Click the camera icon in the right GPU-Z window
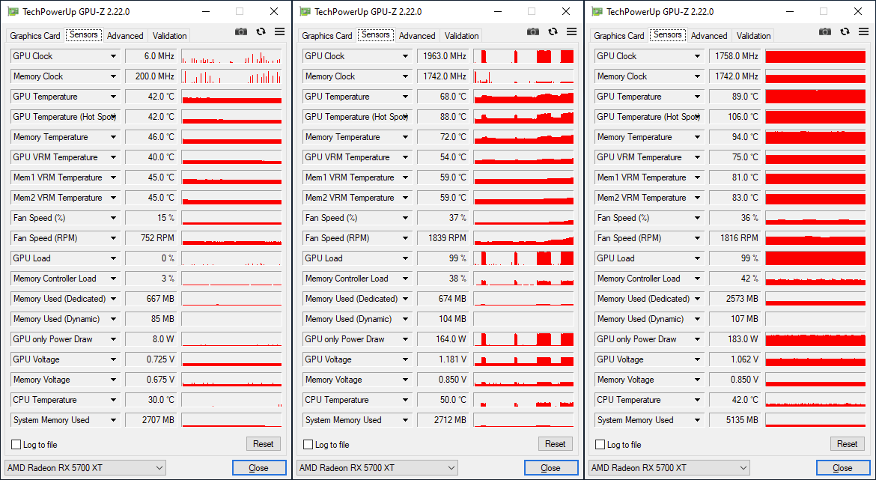Image resolution: width=876 pixels, height=480 pixels. pos(825,32)
